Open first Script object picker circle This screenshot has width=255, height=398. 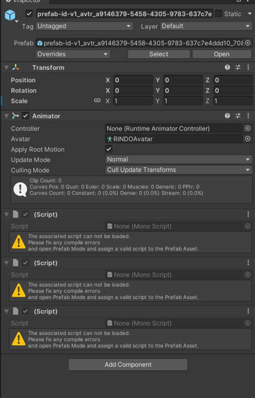(x=247, y=226)
